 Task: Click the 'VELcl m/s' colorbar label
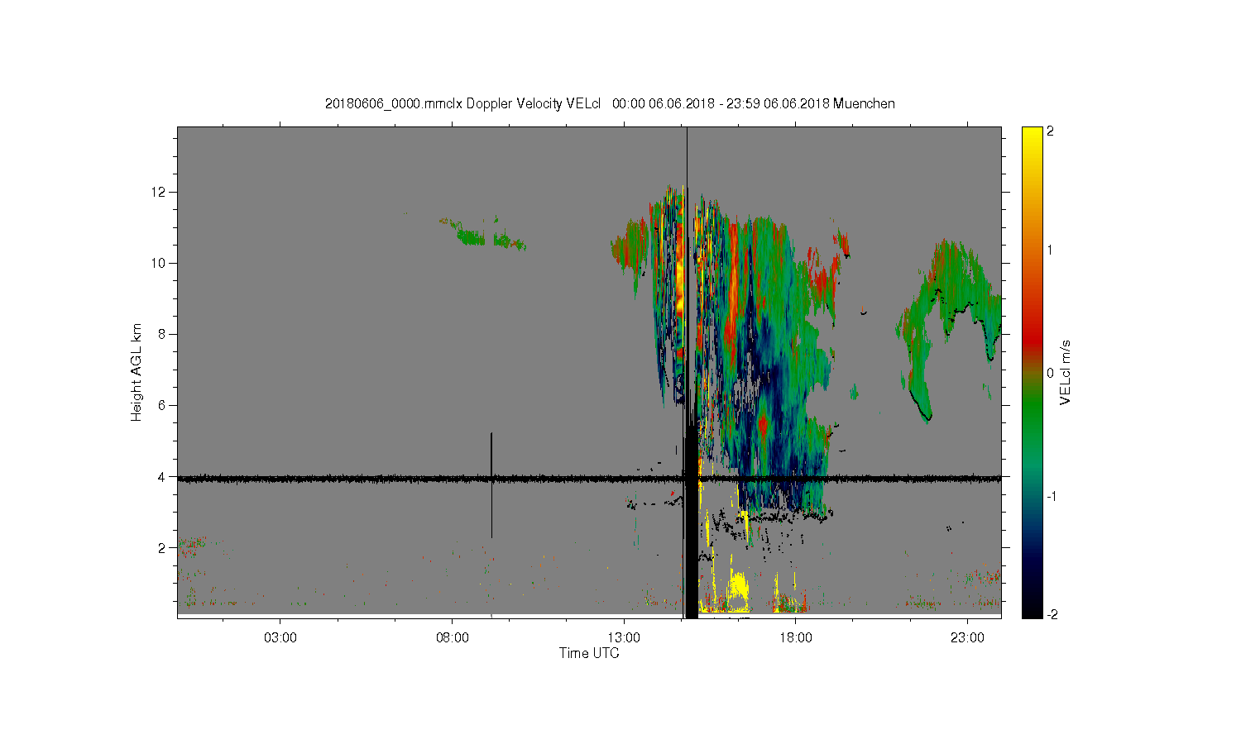pyautogui.click(x=1066, y=372)
